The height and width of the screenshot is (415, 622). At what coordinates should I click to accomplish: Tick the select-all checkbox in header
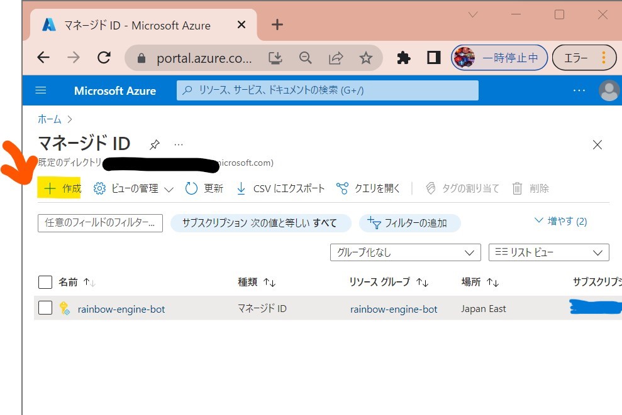tap(45, 282)
